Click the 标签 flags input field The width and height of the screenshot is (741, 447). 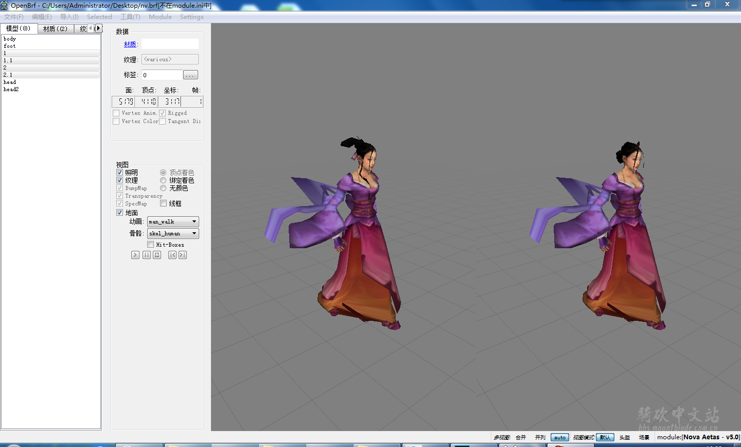[x=162, y=75]
